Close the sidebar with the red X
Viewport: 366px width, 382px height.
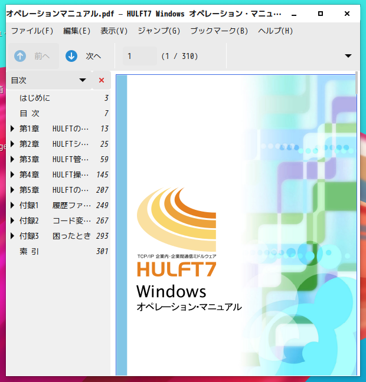(102, 80)
